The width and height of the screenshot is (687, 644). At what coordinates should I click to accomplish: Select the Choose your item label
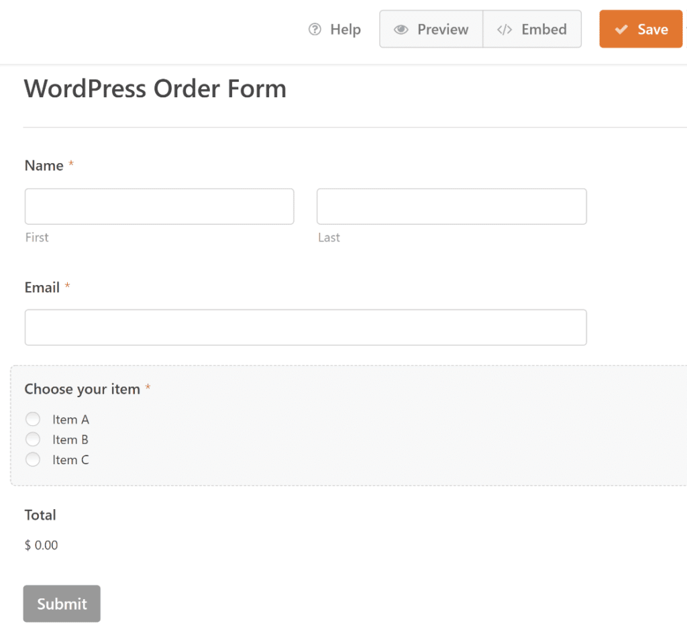point(82,389)
